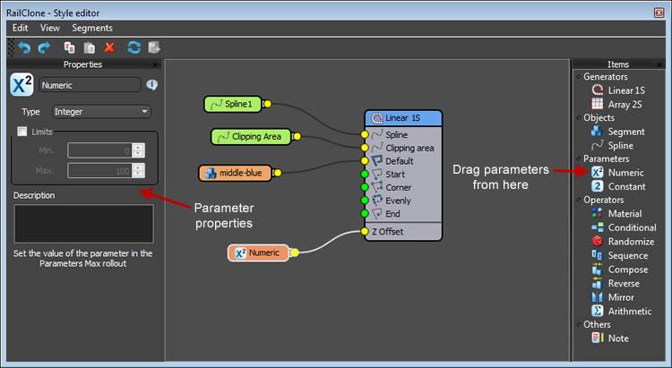Enable the Limits checkbox

tap(22, 132)
